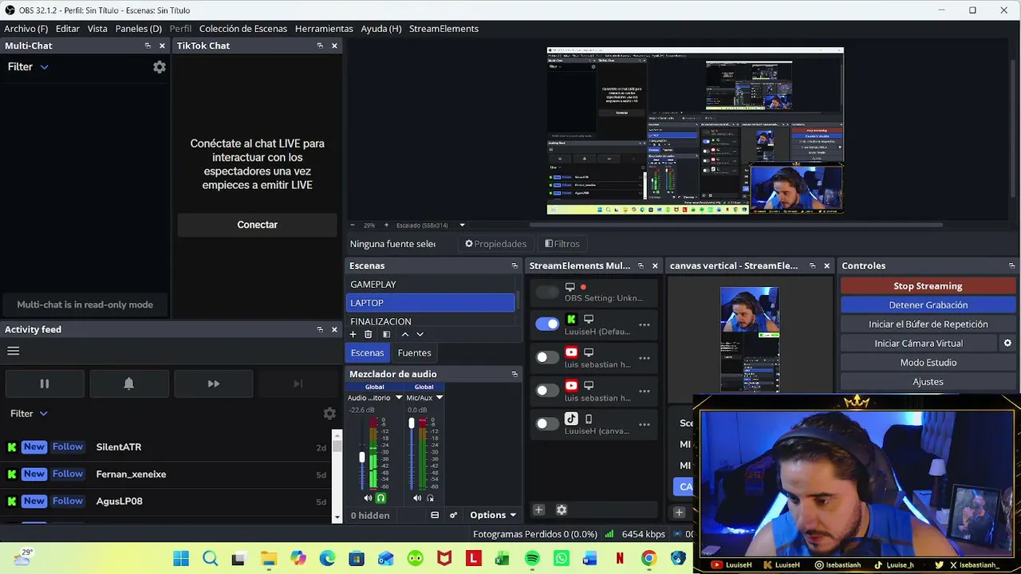Enable the first YouTube destination toggle
This screenshot has height=574, width=1021.
point(547,357)
